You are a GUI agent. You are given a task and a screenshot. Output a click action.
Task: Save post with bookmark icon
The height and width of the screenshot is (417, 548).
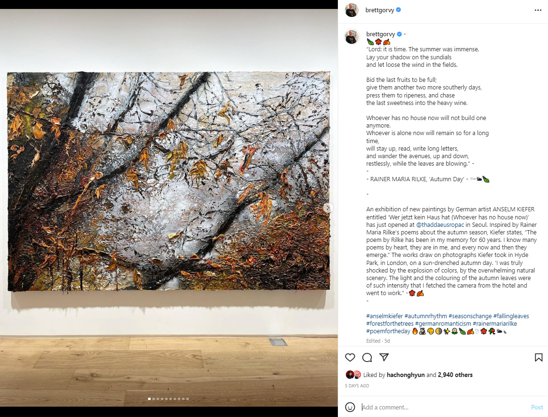tap(539, 357)
